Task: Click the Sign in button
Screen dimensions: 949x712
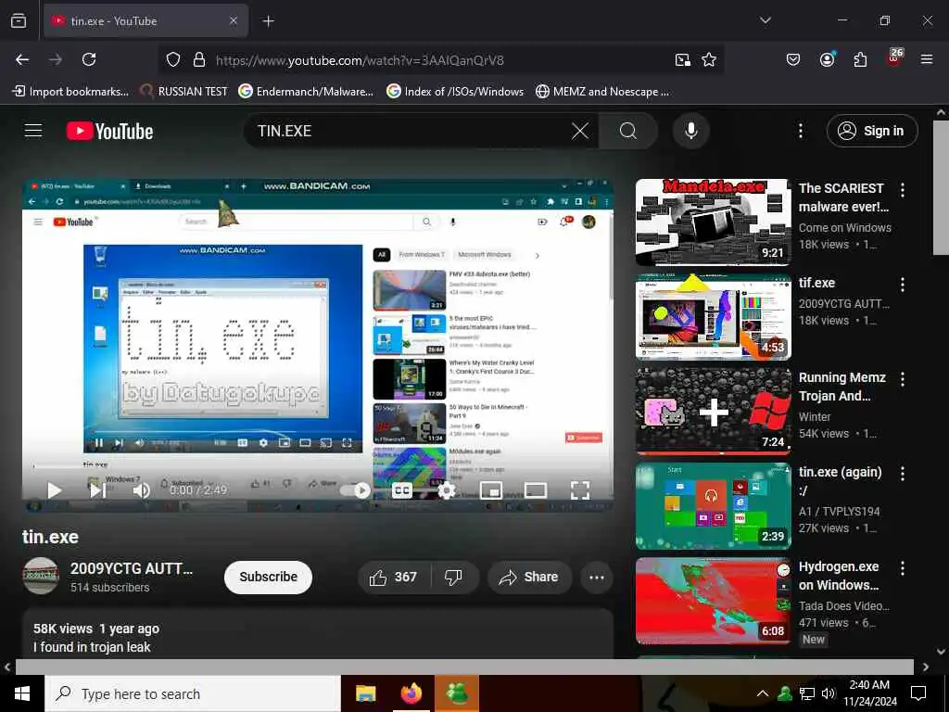Action: tap(872, 131)
